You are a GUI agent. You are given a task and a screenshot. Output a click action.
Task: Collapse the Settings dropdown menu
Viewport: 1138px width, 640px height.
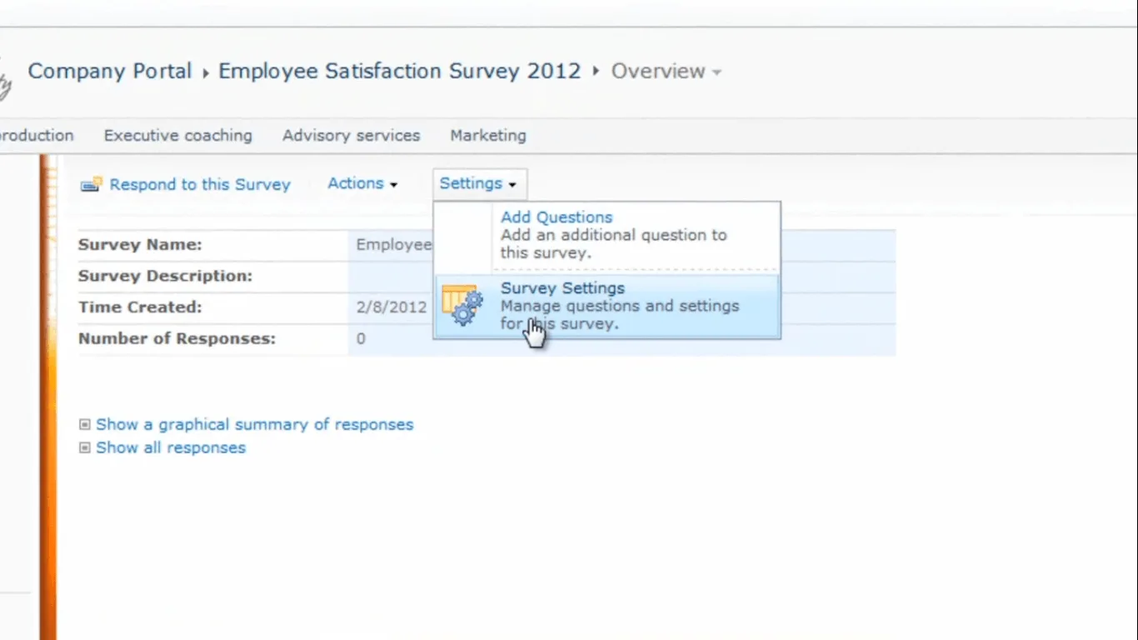pyautogui.click(x=479, y=184)
